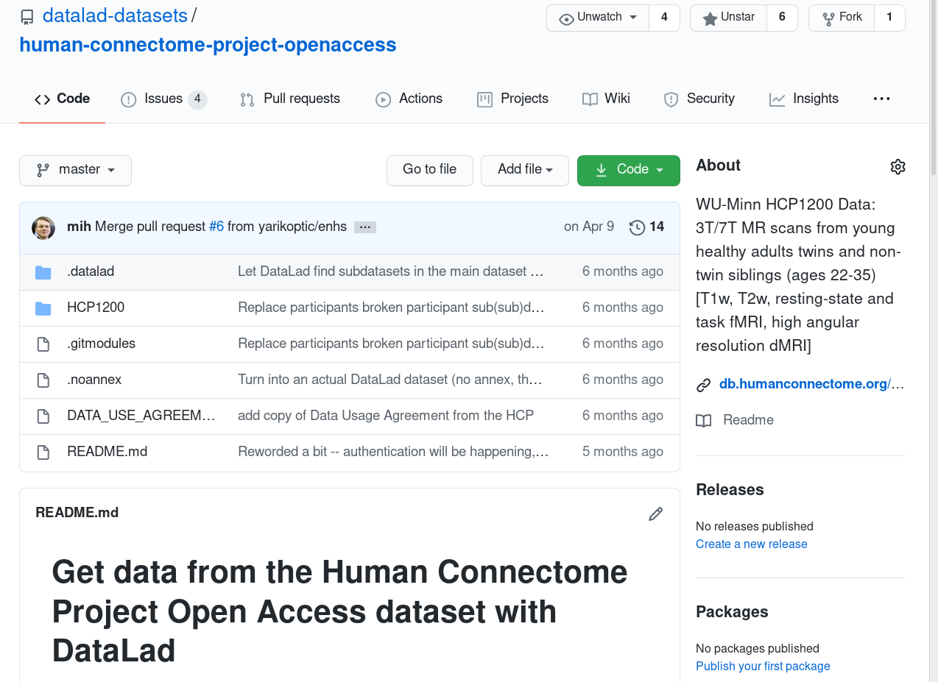
Task: Click the Readme book icon
Action: 704,421
